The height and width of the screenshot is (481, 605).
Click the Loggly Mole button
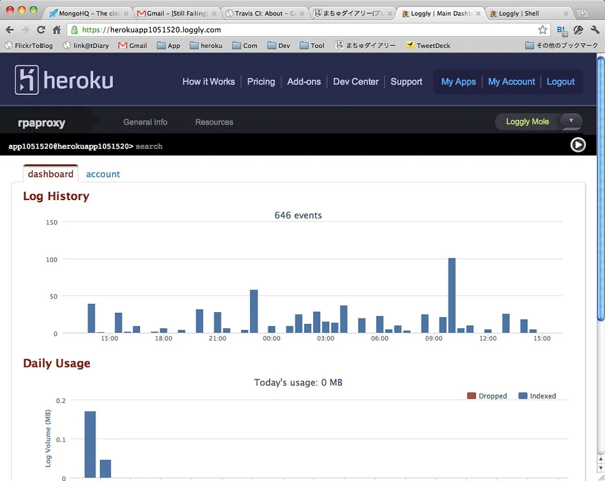[527, 122]
